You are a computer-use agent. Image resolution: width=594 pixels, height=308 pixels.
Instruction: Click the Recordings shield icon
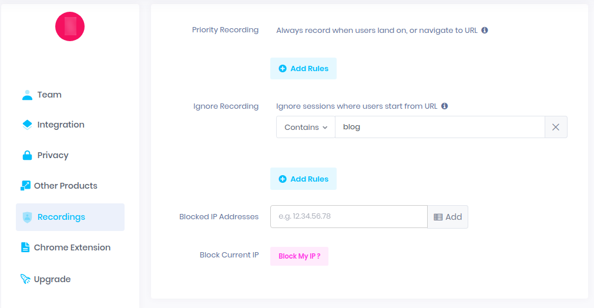[x=27, y=217]
